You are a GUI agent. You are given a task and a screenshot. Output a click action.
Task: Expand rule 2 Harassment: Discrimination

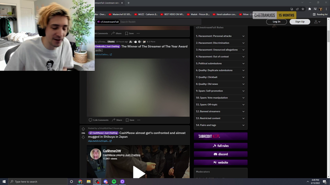[x=220, y=43]
